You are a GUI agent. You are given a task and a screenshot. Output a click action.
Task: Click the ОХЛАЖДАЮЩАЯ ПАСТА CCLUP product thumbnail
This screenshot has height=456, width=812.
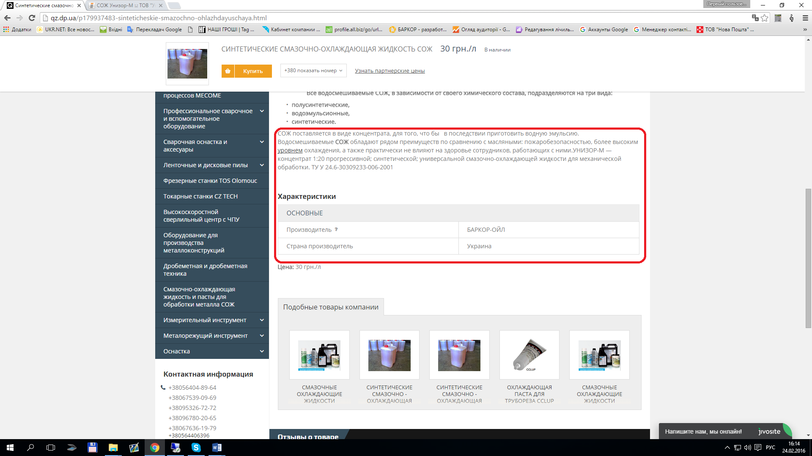click(529, 355)
